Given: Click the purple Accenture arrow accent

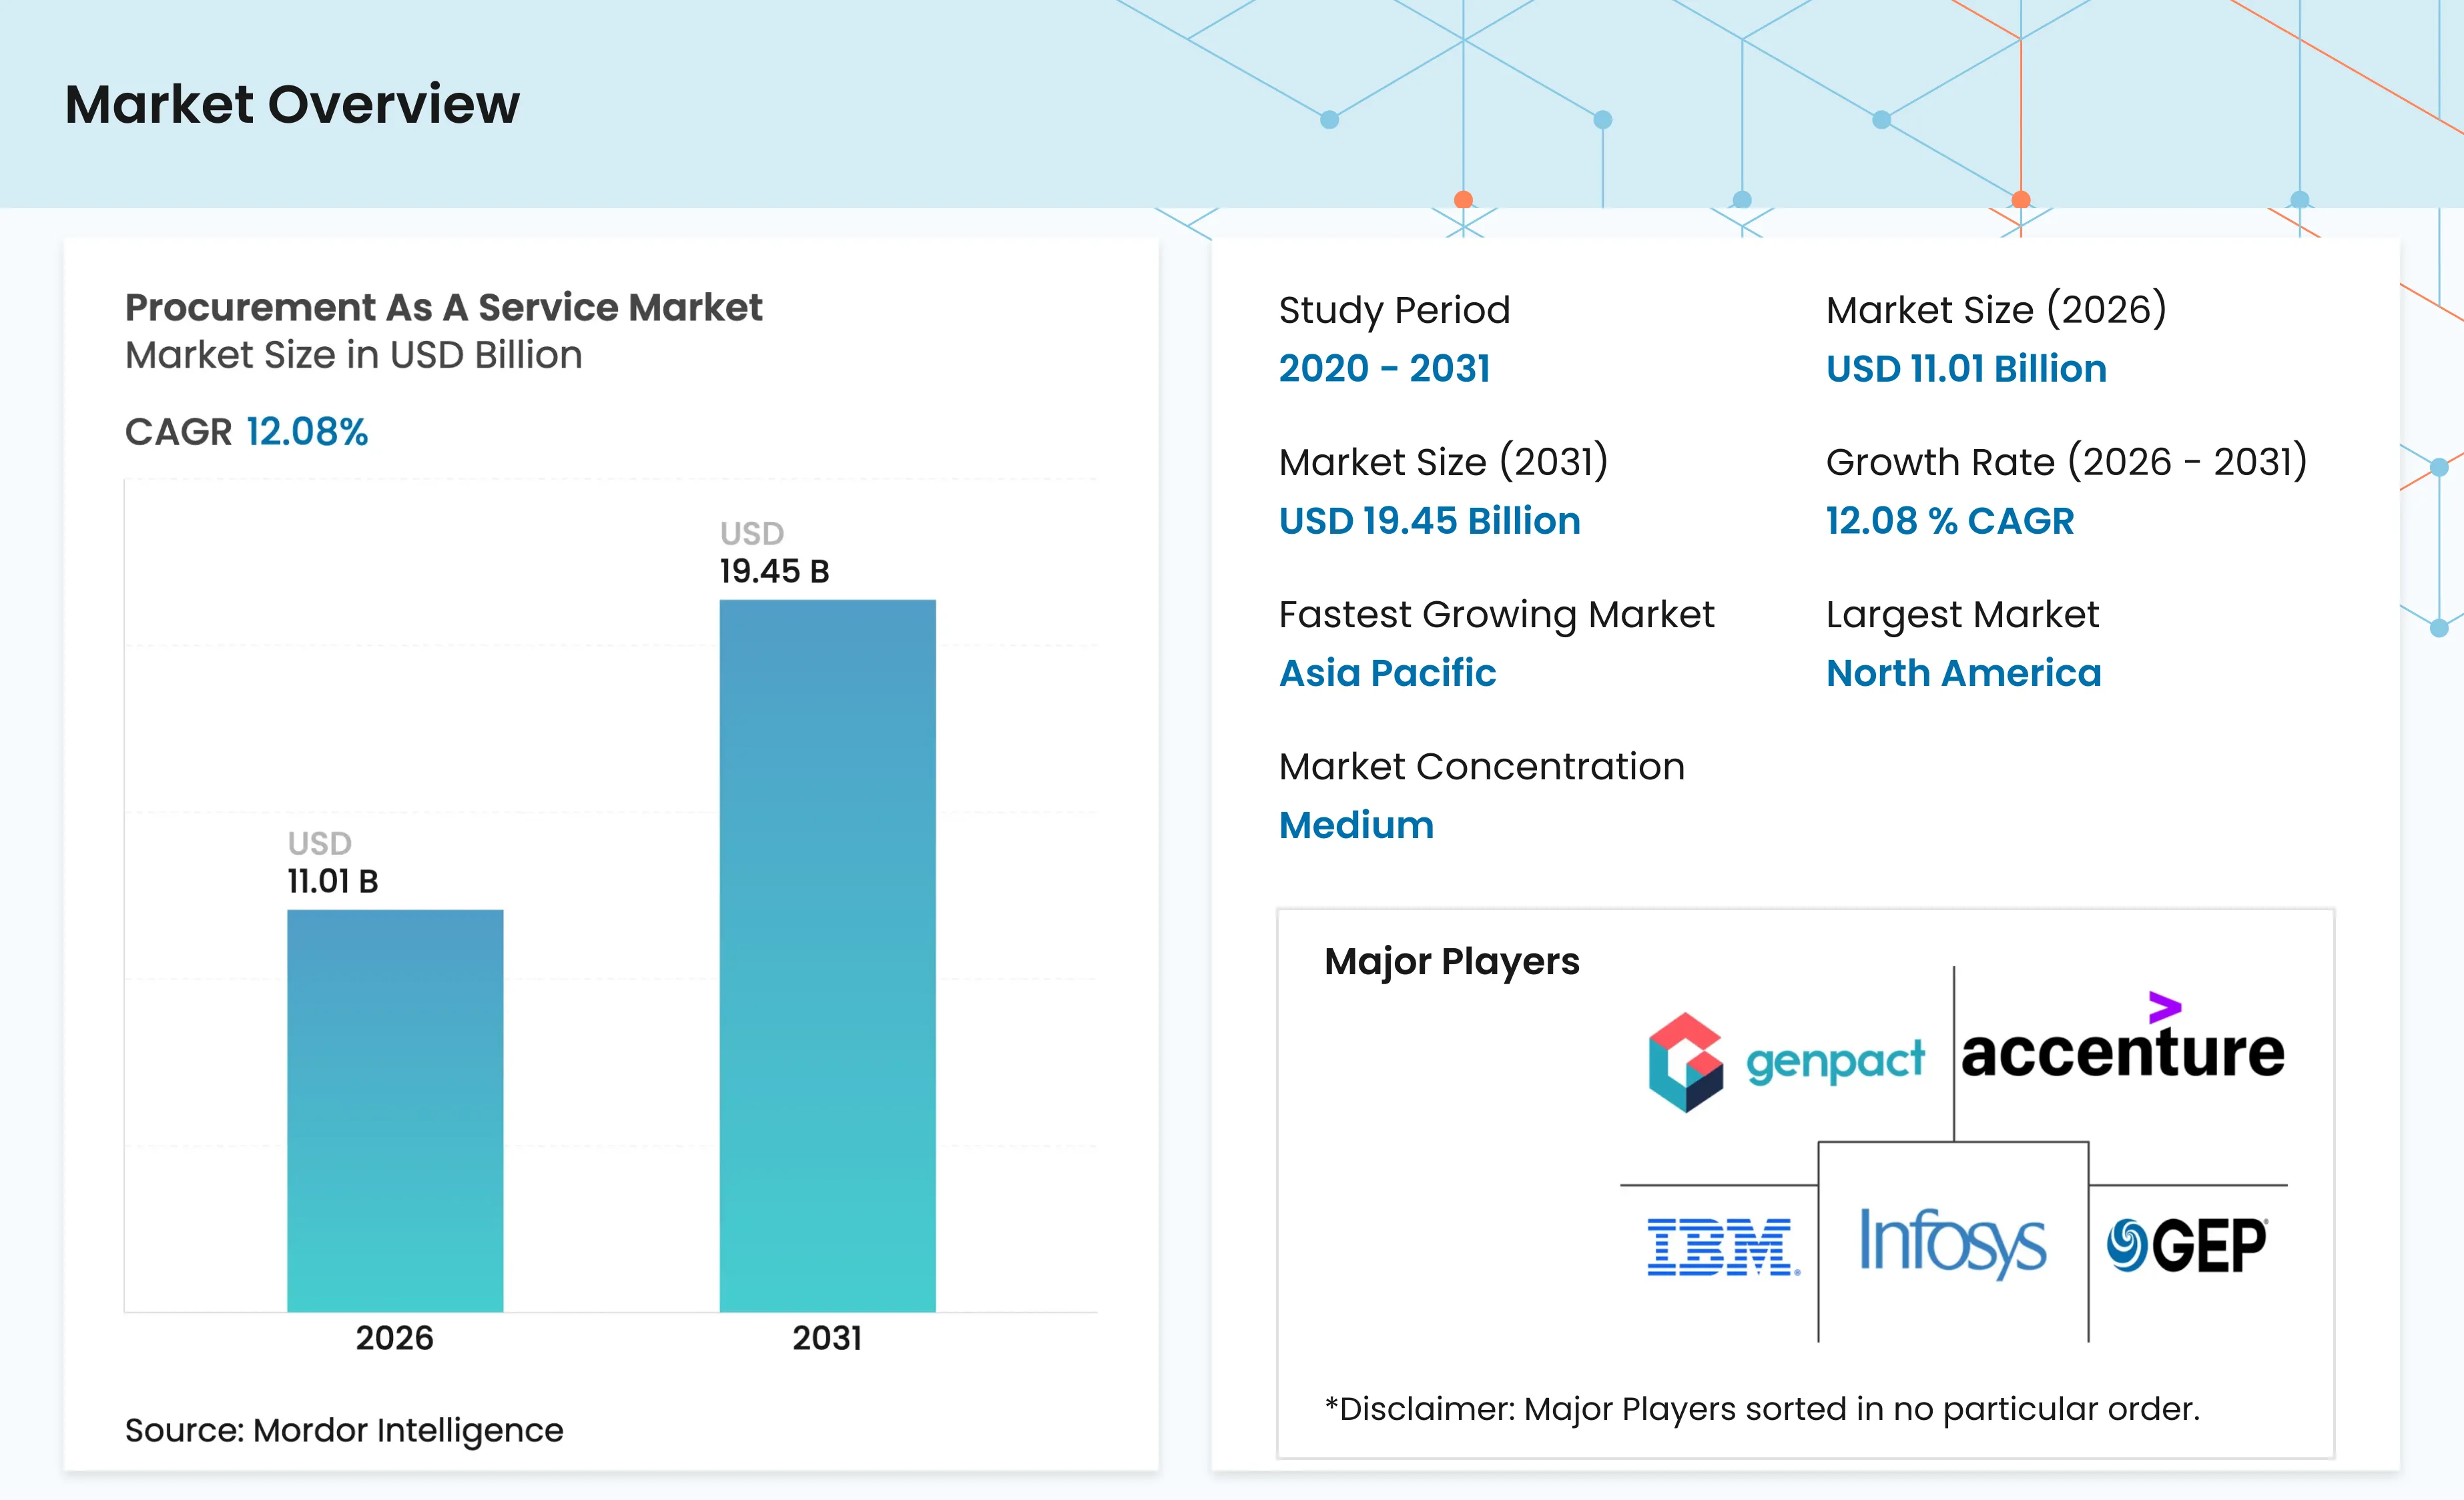Looking at the screenshot, I should click(2164, 1006).
